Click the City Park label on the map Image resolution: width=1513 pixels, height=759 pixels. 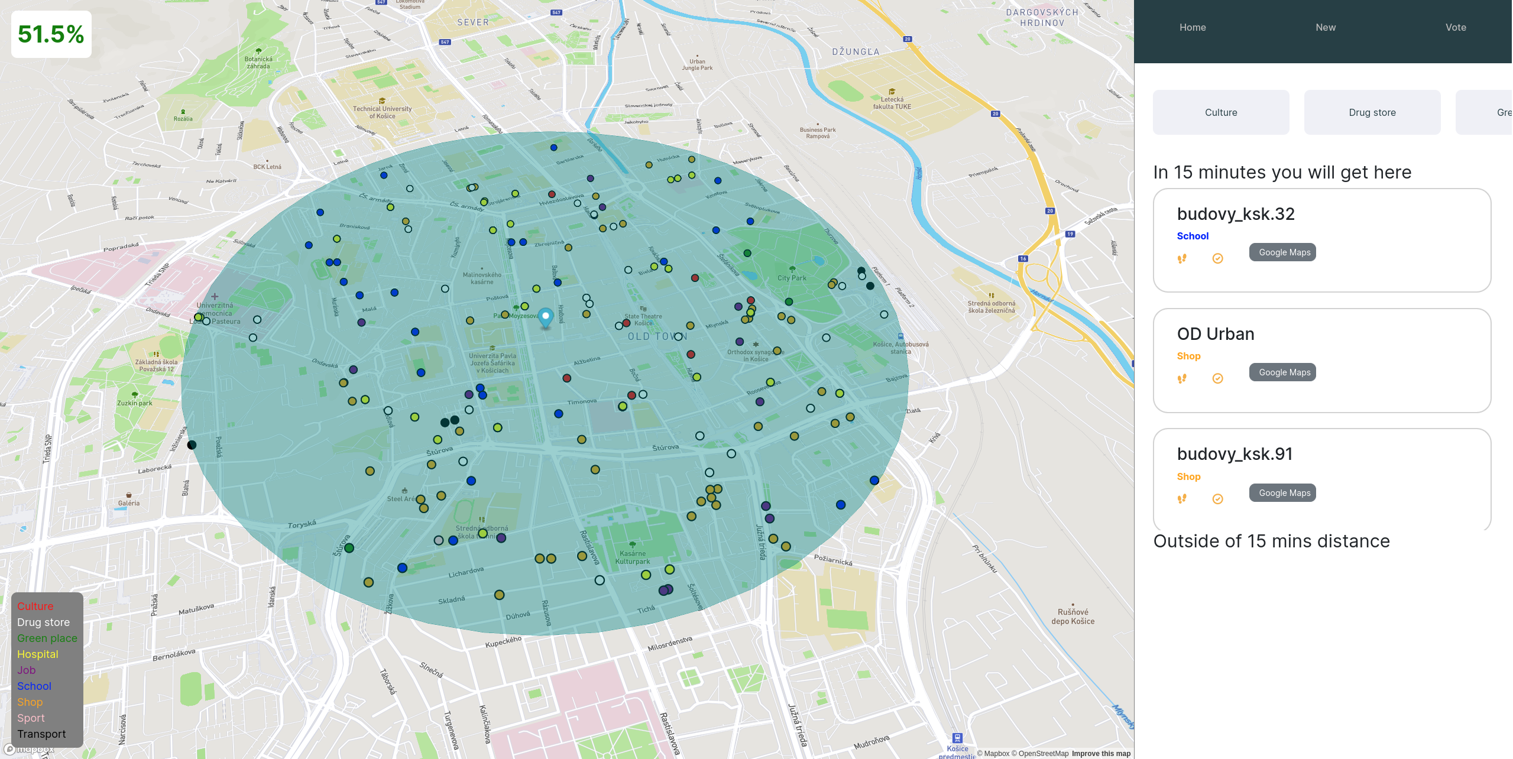(x=792, y=278)
